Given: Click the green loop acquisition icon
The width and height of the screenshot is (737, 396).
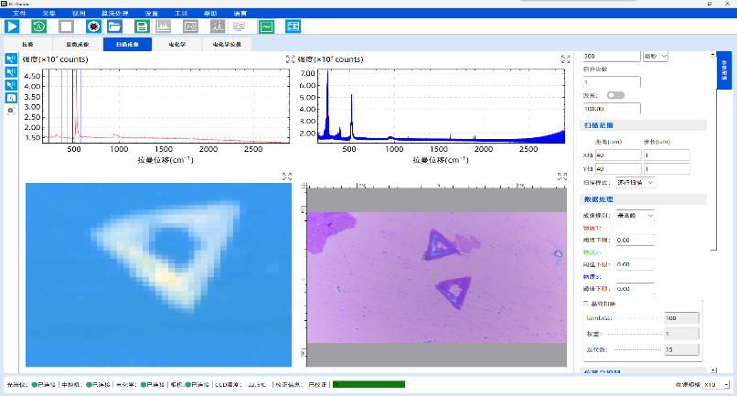Looking at the screenshot, I should [x=39, y=27].
